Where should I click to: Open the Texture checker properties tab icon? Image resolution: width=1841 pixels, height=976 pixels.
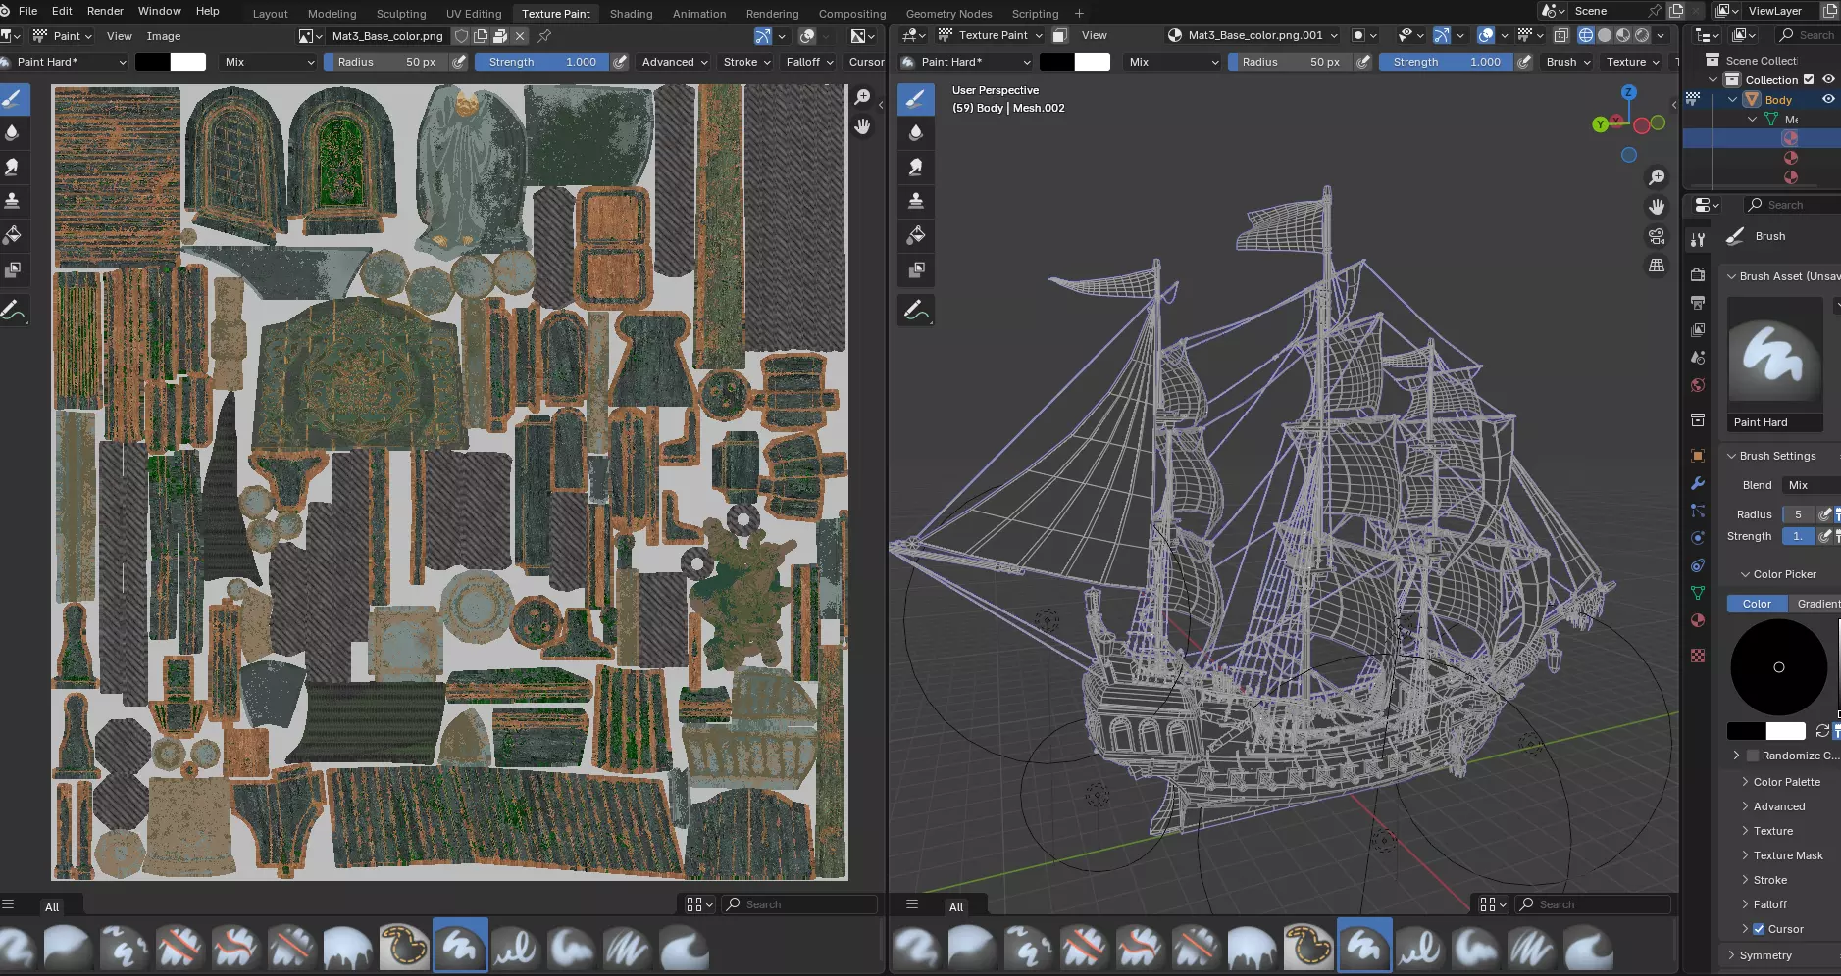[1698, 656]
